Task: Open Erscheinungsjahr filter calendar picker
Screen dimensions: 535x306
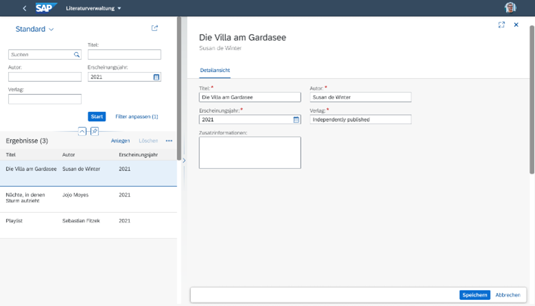Action: (x=157, y=77)
